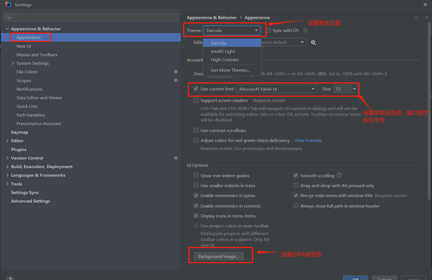The width and height of the screenshot is (432, 280).
Task: Enable Drag-and-drop with Alt pressed only
Action: click(296, 185)
